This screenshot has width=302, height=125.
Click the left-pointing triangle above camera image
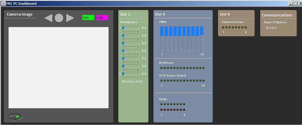[x=48, y=18]
